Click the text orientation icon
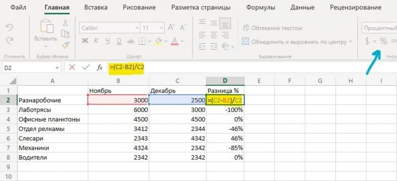This screenshot has width=397, height=181. [x=225, y=46]
